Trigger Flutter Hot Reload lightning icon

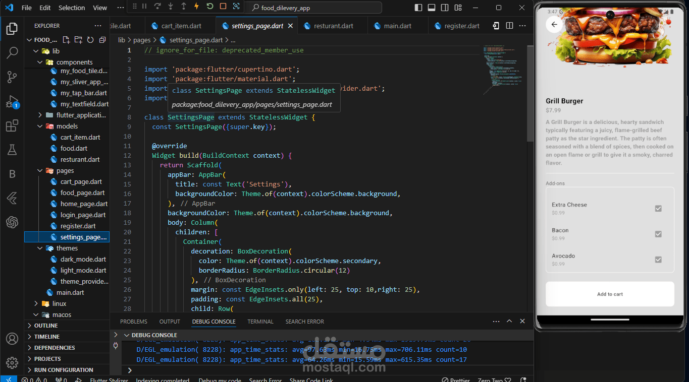tap(197, 7)
